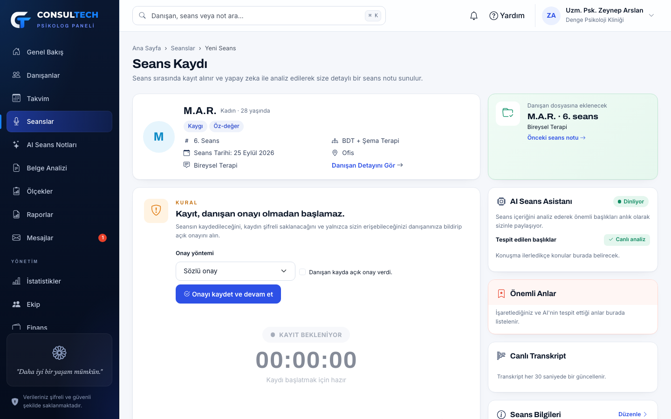Click the Kaygı tag
This screenshot has width=671, height=419.
click(x=195, y=126)
